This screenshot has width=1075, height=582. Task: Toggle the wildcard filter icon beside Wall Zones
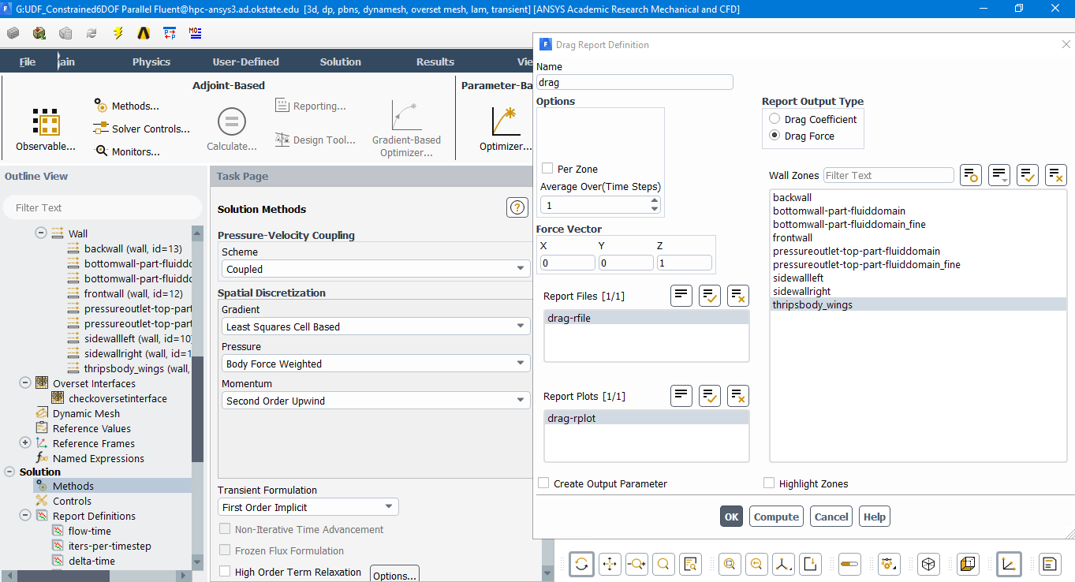pyautogui.click(x=971, y=175)
